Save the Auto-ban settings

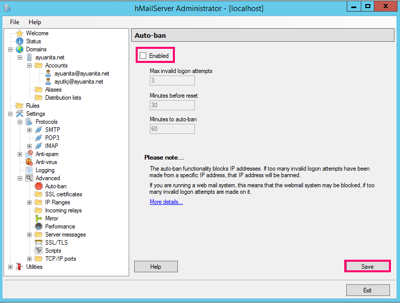(367, 266)
